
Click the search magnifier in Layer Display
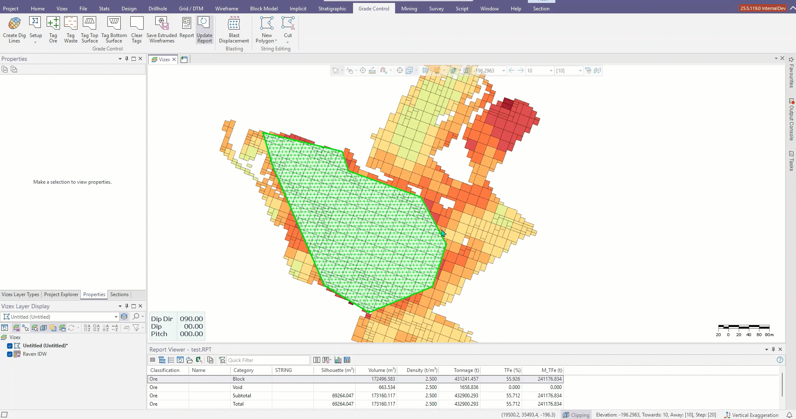(x=136, y=317)
